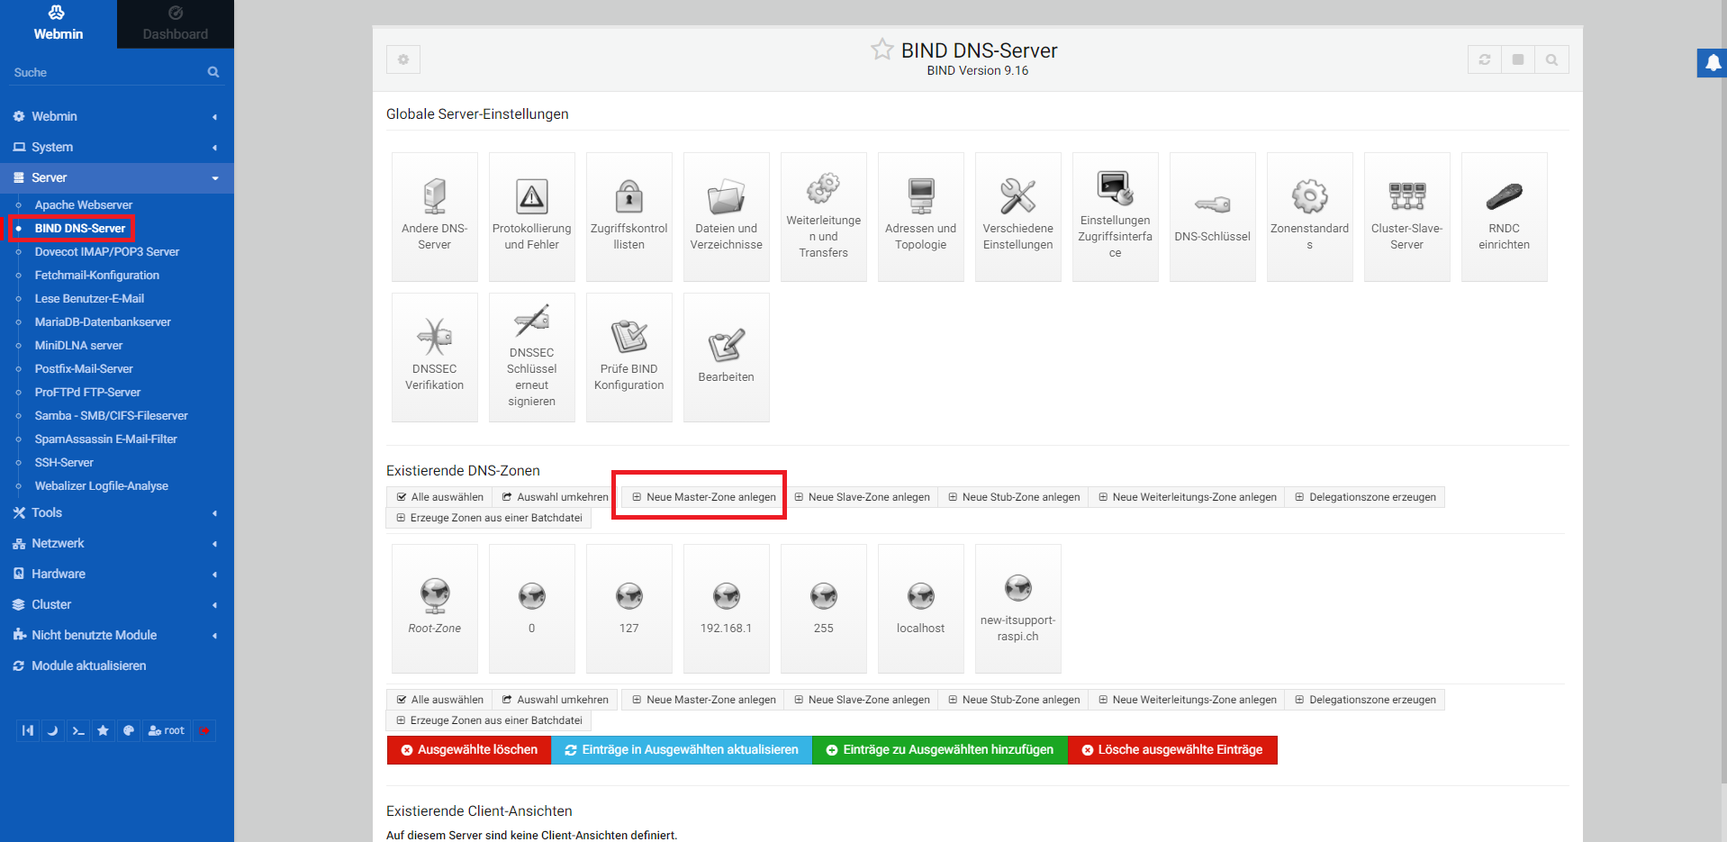
Task: Expand the Netzwerk sidebar section
Action: (59, 543)
